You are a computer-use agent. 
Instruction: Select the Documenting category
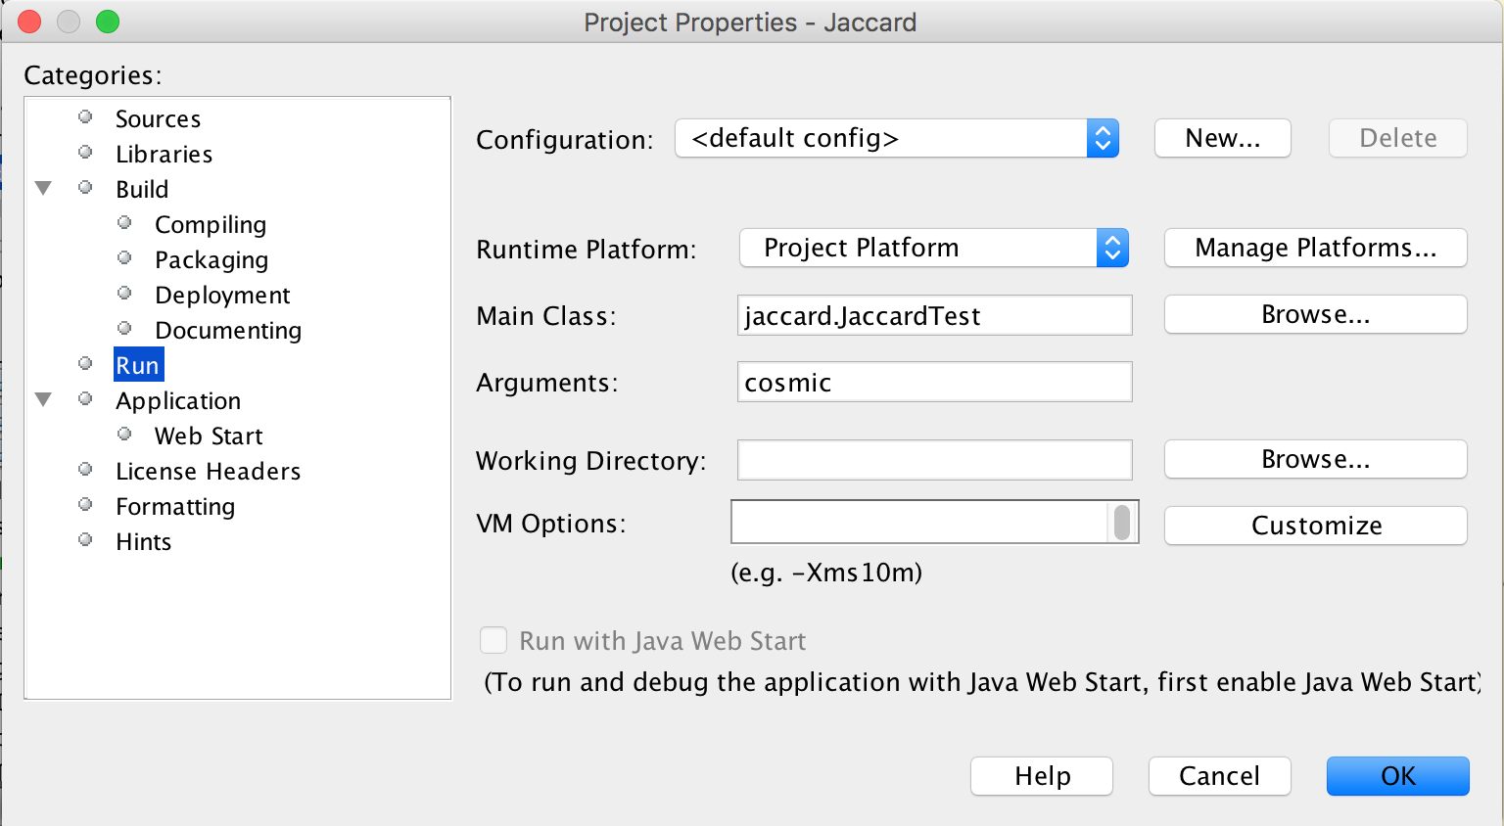pyautogui.click(x=228, y=330)
